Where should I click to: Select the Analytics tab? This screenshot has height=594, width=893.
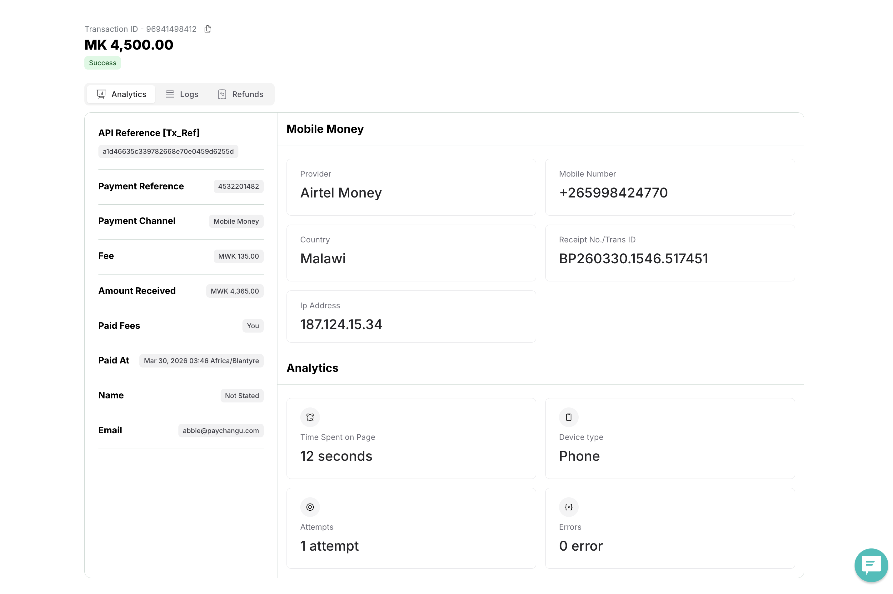(x=122, y=94)
